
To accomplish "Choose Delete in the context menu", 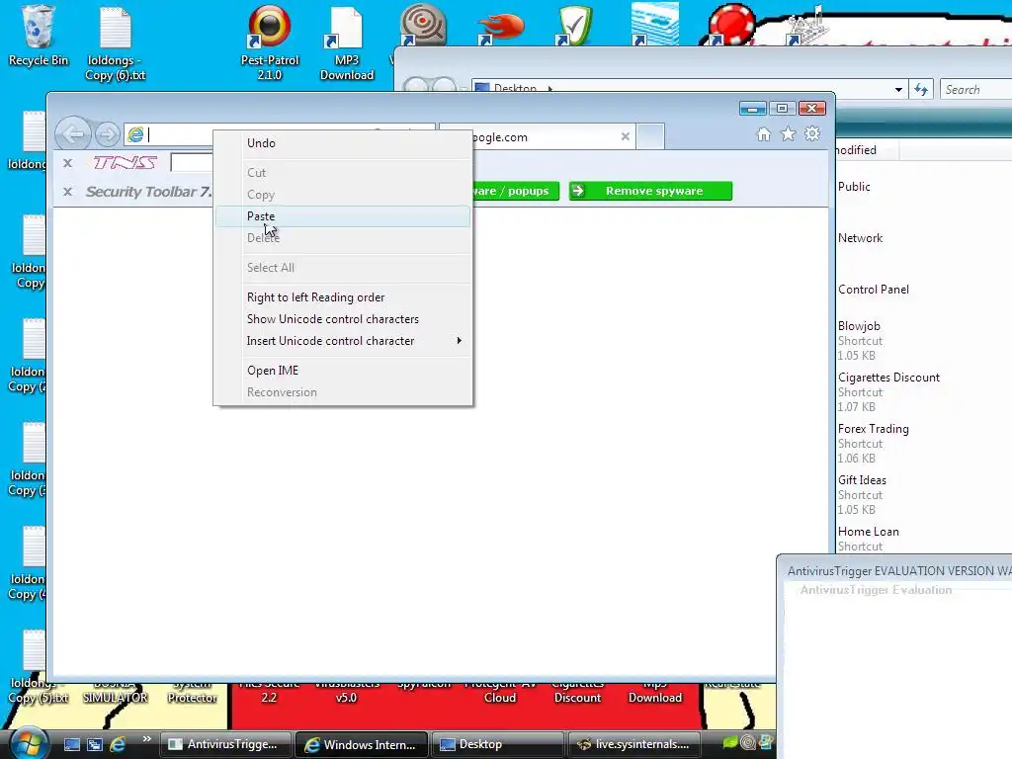I will click(343, 238).
